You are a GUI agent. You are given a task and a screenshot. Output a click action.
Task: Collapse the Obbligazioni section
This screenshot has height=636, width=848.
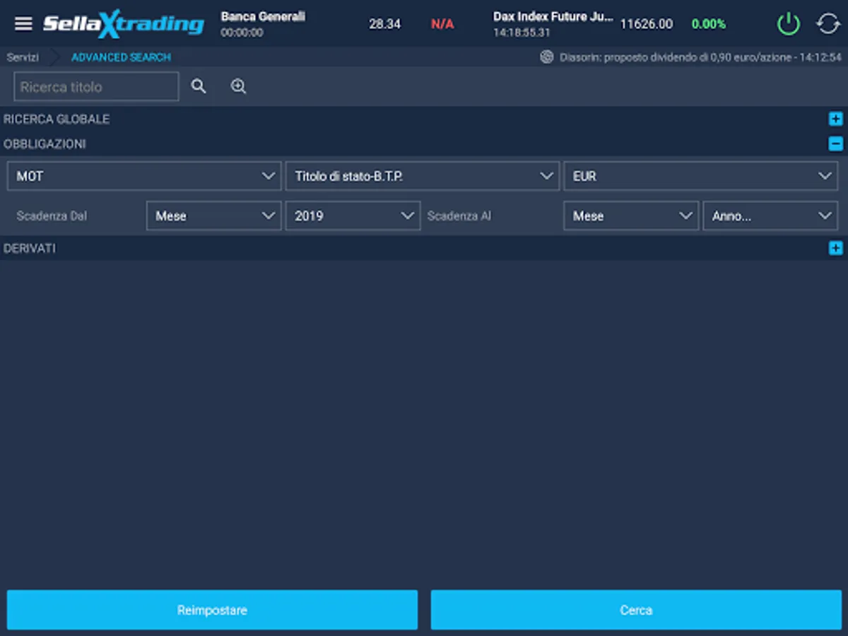[836, 144]
